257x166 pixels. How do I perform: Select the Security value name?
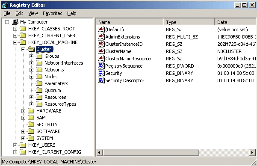coord(114,73)
